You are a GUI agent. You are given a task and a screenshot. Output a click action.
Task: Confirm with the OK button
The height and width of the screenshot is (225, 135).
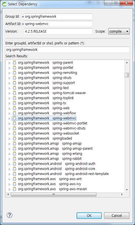(x=89, y=215)
